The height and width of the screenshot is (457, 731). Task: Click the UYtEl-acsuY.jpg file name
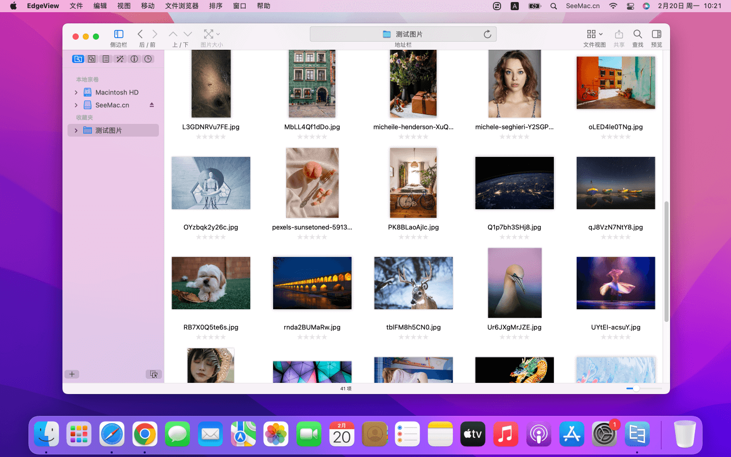point(616,327)
